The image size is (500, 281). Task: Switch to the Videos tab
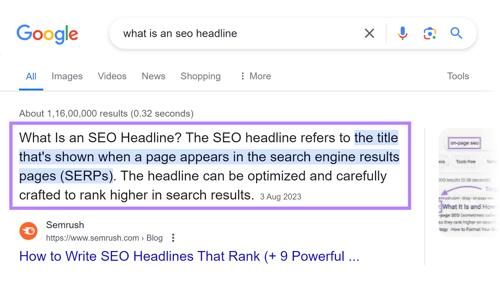112,76
